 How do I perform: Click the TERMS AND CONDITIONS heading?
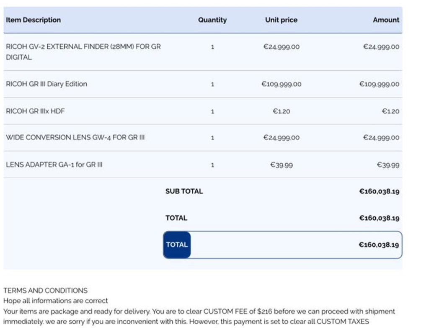click(x=45, y=291)
